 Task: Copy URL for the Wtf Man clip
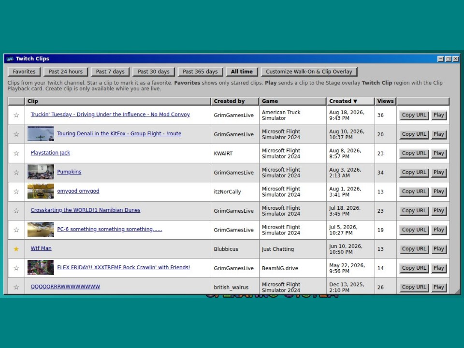pos(414,249)
